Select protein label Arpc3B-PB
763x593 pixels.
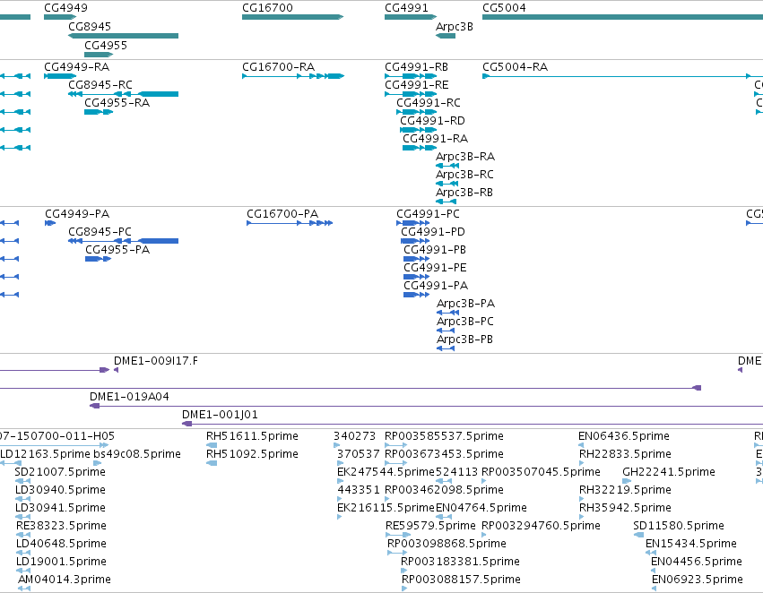point(464,340)
